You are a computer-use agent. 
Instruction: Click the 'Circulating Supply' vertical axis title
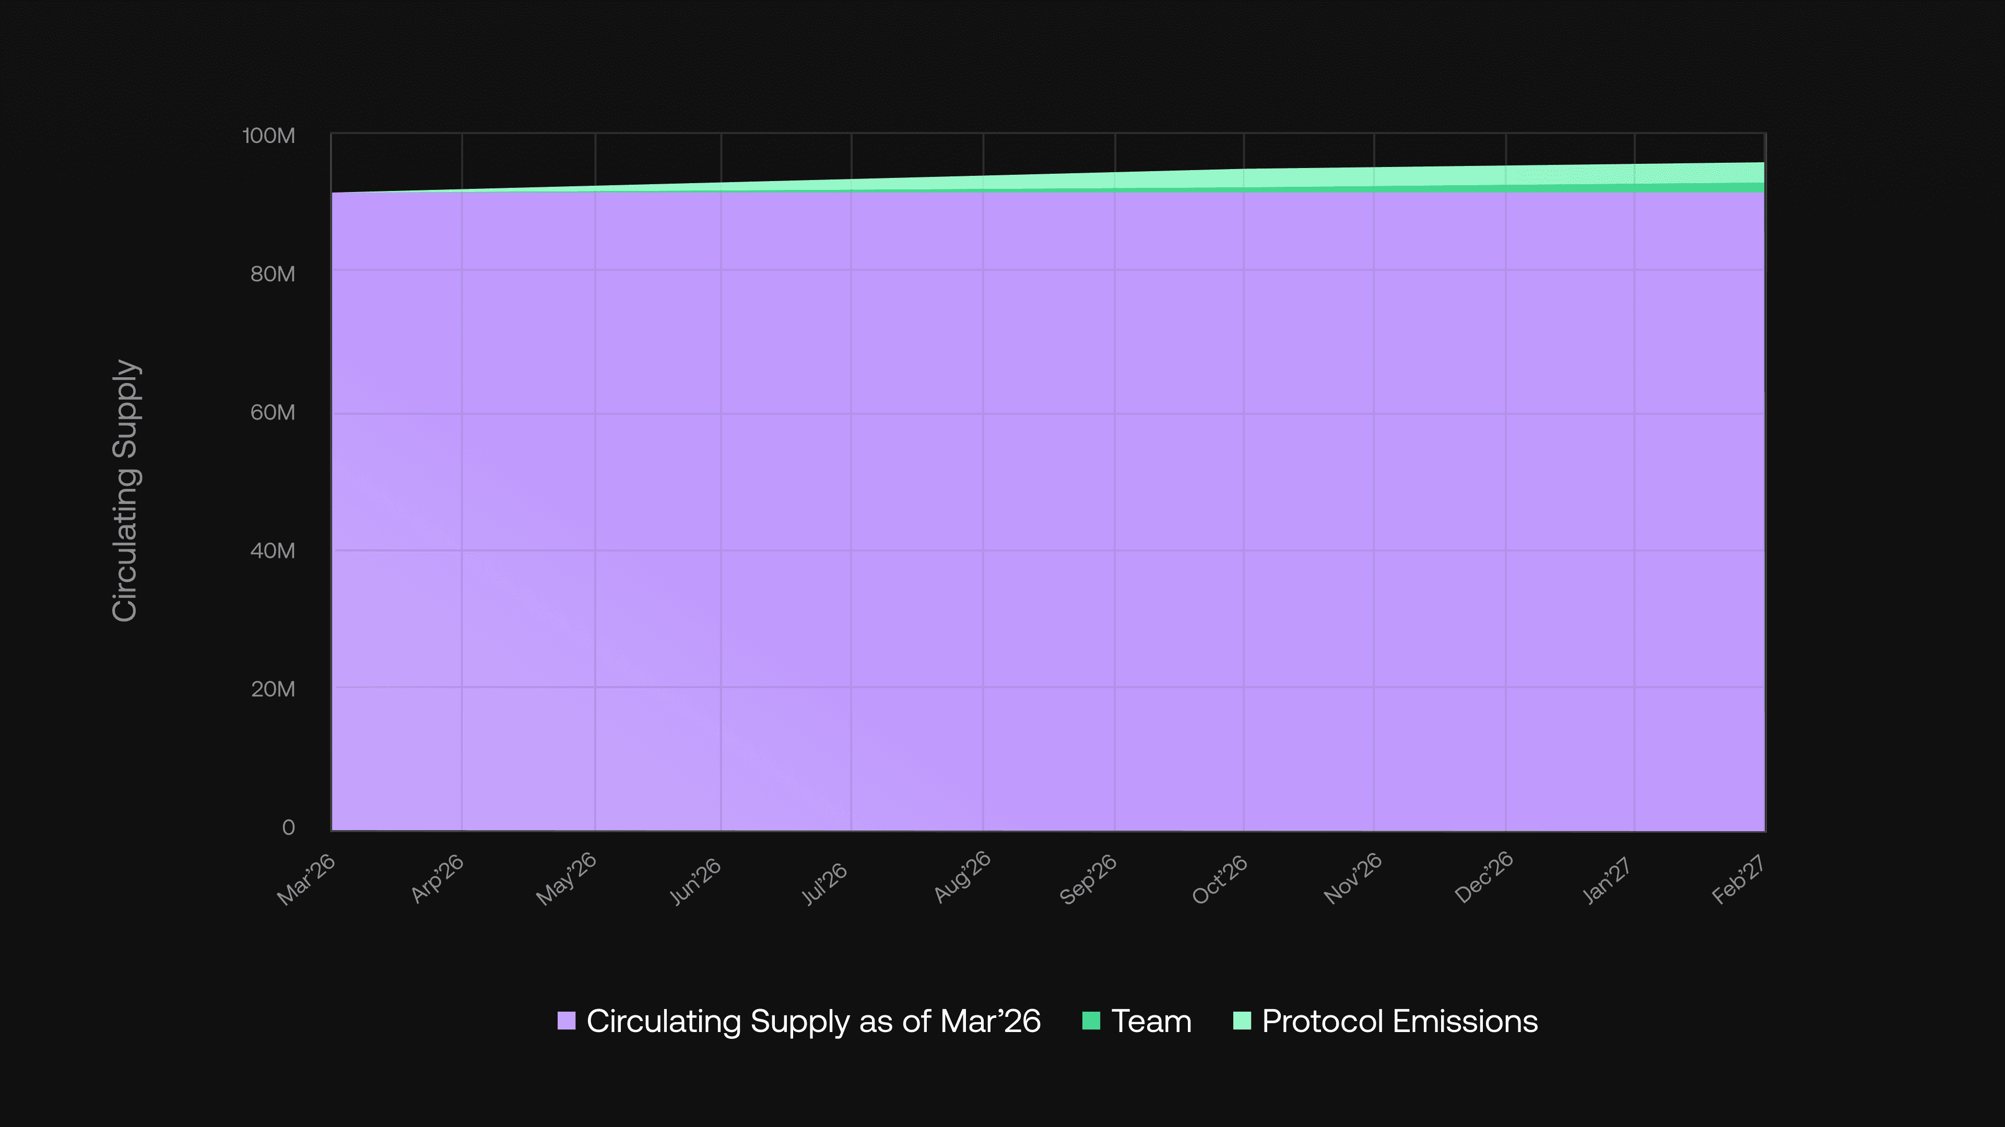[125, 490]
